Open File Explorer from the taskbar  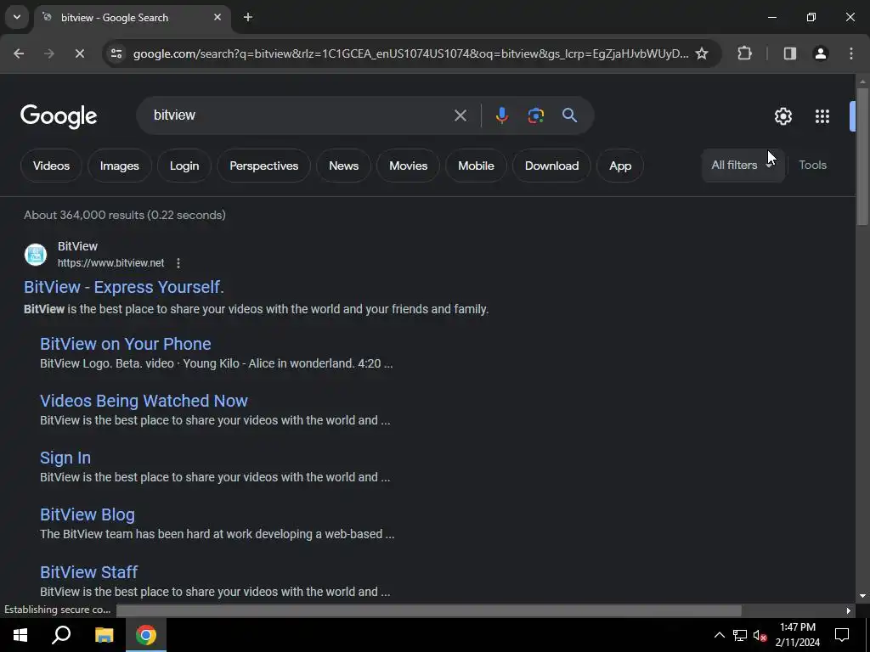[x=104, y=635]
